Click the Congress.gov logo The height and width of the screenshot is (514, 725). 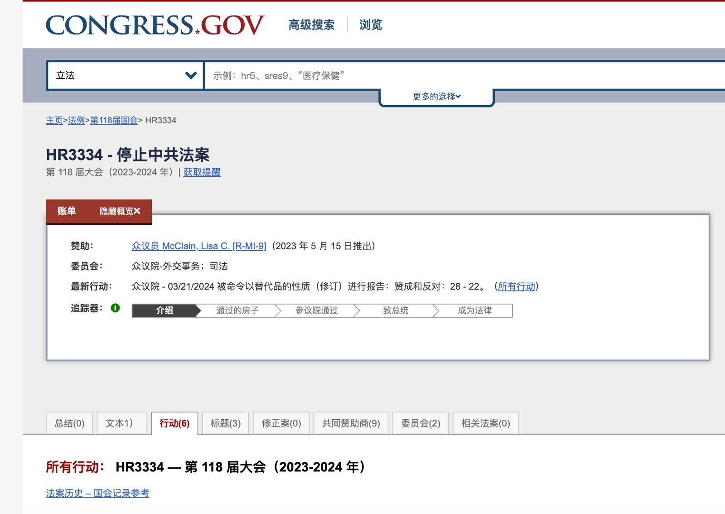click(155, 25)
